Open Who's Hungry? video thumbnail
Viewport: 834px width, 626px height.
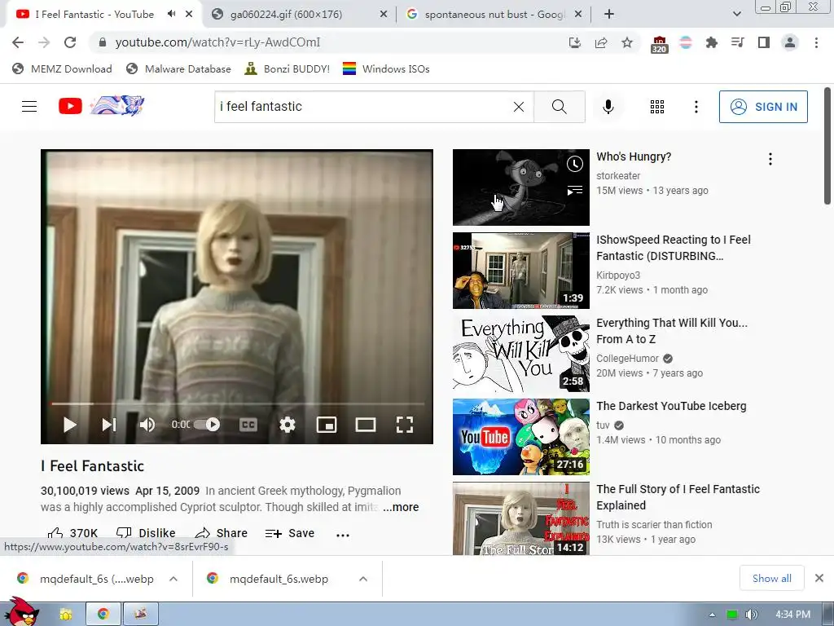pyautogui.click(x=520, y=187)
